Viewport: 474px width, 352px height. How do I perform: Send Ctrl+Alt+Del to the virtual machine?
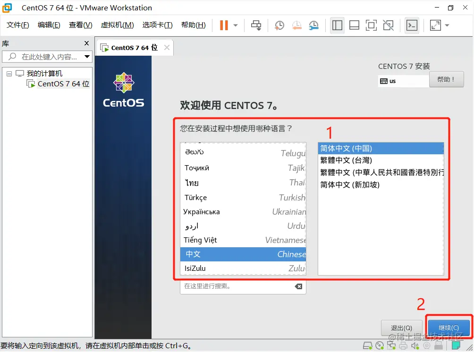[256, 25]
